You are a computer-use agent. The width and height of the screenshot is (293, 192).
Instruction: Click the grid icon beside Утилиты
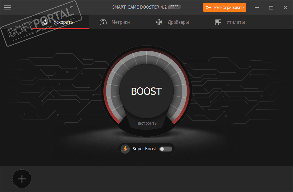[218, 22]
